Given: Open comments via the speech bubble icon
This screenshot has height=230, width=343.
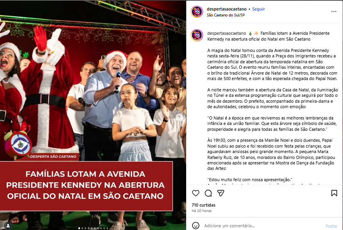Looking at the screenshot, I should 208,193.
